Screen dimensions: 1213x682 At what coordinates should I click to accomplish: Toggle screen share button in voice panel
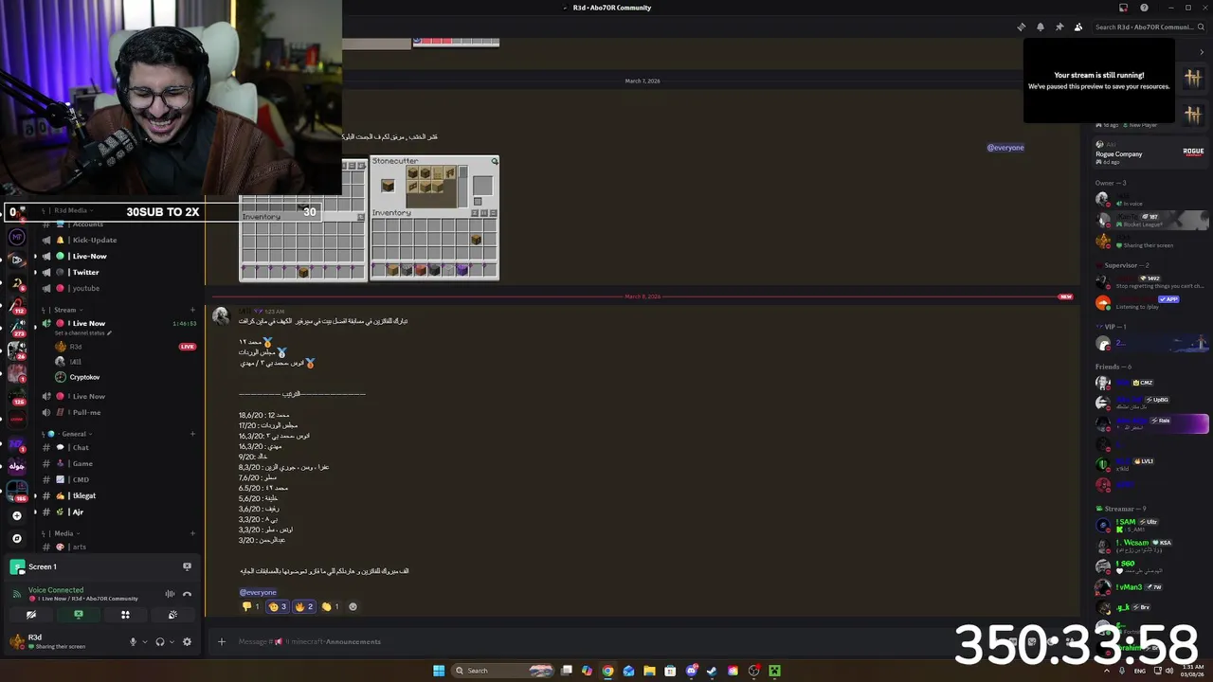(79, 615)
